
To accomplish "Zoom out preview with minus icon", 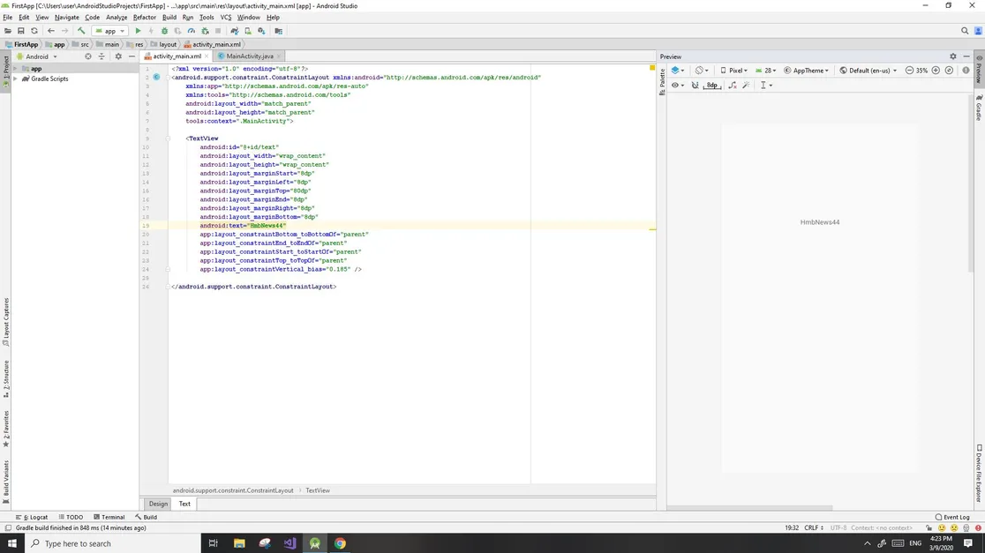I will [x=909, y=71].
